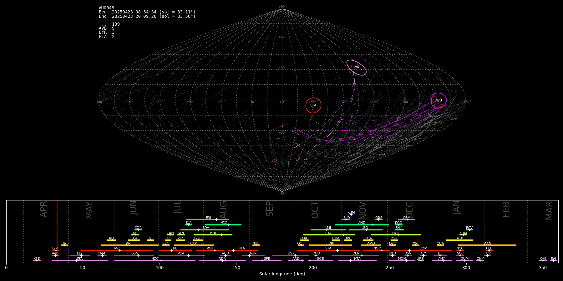Screen dimensions: 563x281
Task: Click the HVI shower label in timeline
Action: point(64,244)
